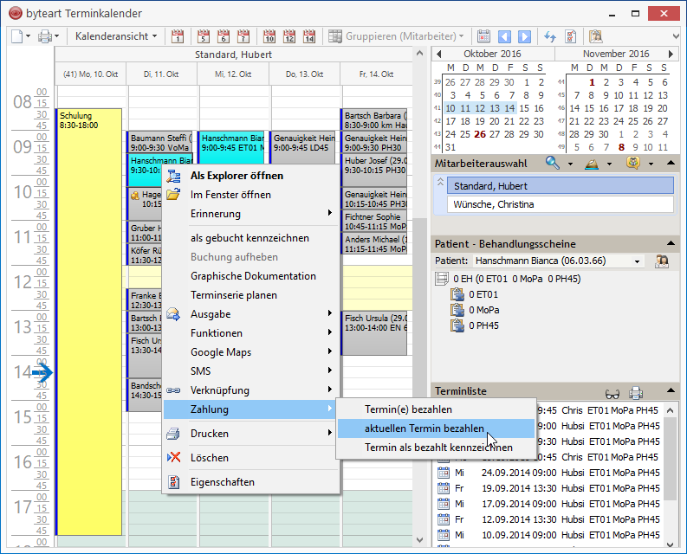Click the group chat icon in Mitarbeiterauswahl

click(x=634, y=163)
